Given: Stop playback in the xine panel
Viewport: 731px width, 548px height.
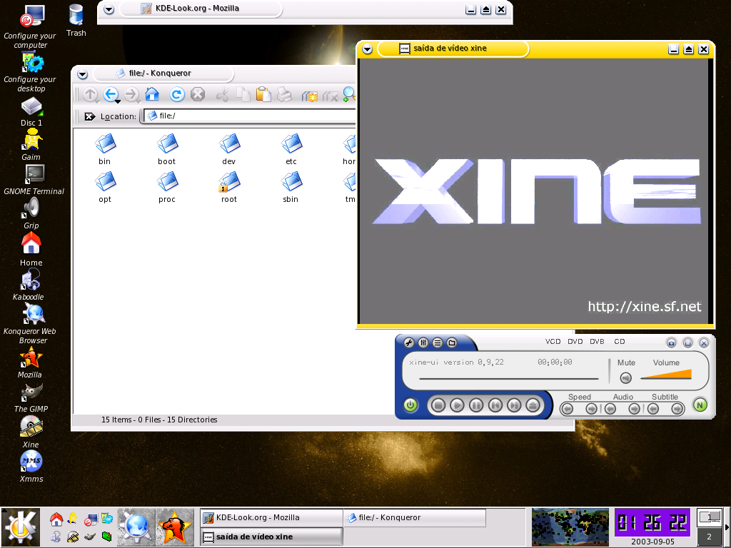Looking at the screenshot, I should coord(438,405).
